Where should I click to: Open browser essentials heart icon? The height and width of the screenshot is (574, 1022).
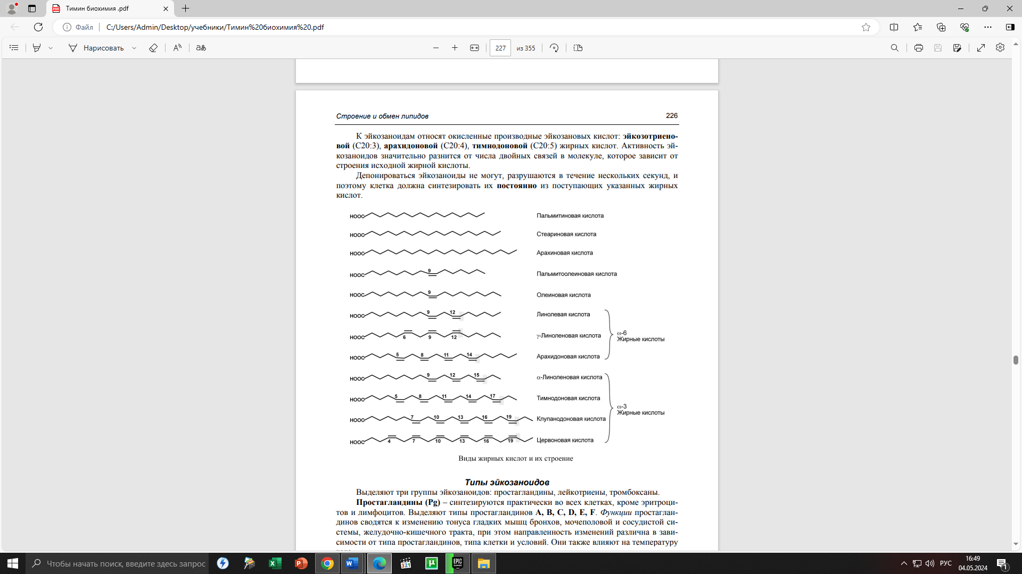click(965, 27)
